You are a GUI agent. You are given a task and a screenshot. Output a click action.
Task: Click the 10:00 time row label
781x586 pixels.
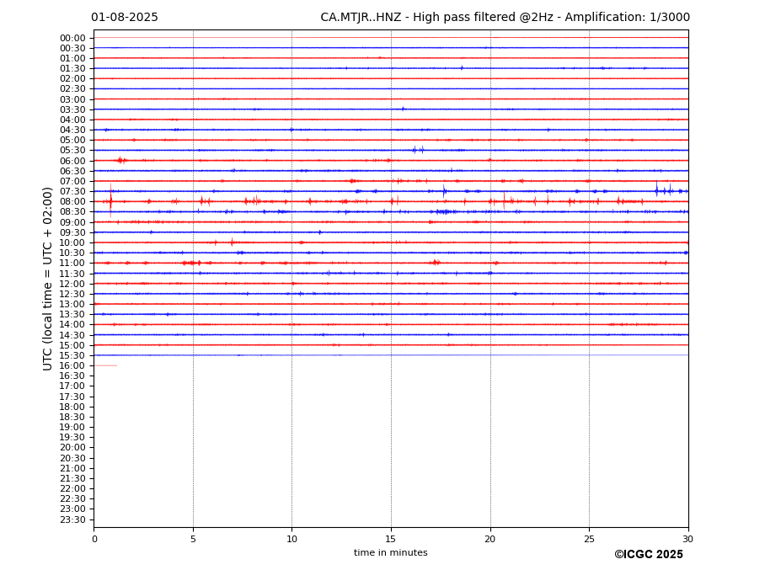tap(72, 243)
